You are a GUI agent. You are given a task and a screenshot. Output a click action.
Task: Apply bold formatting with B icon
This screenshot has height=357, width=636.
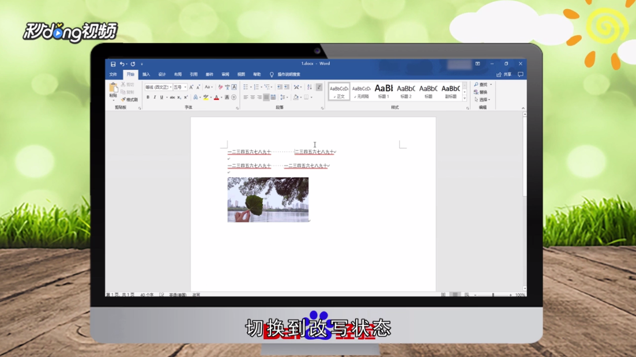[148, 97]
